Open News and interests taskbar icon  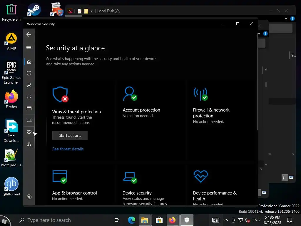pyautogui.click(x=215, y=220)
